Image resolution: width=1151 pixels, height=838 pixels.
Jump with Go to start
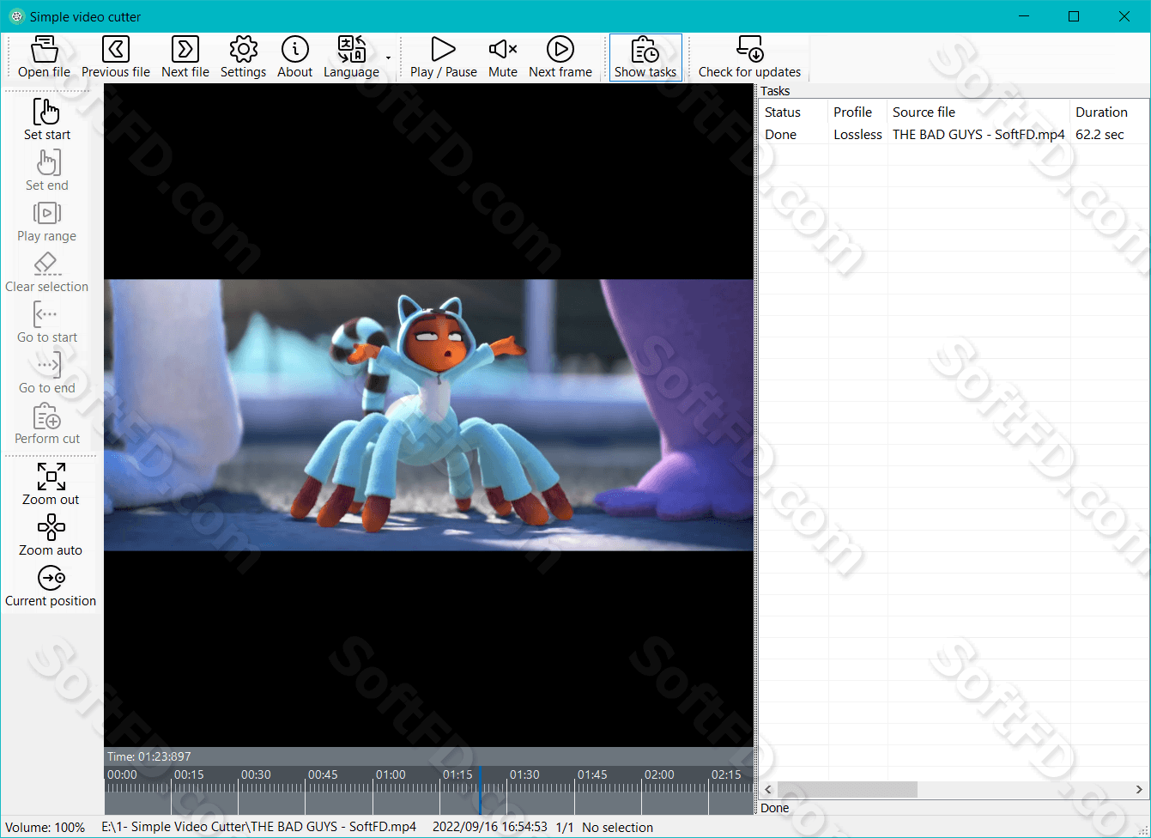pyautogui.click(x=47, y=323)
